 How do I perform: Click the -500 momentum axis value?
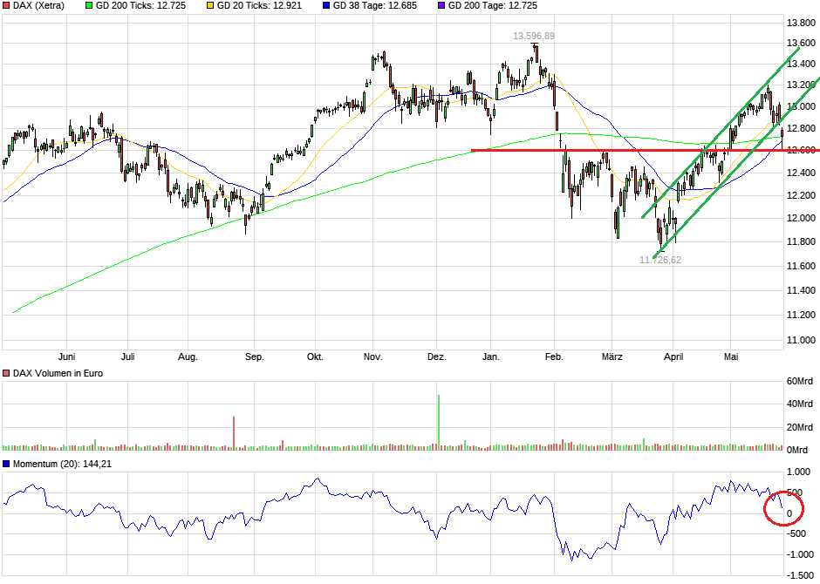click(797, 533)
